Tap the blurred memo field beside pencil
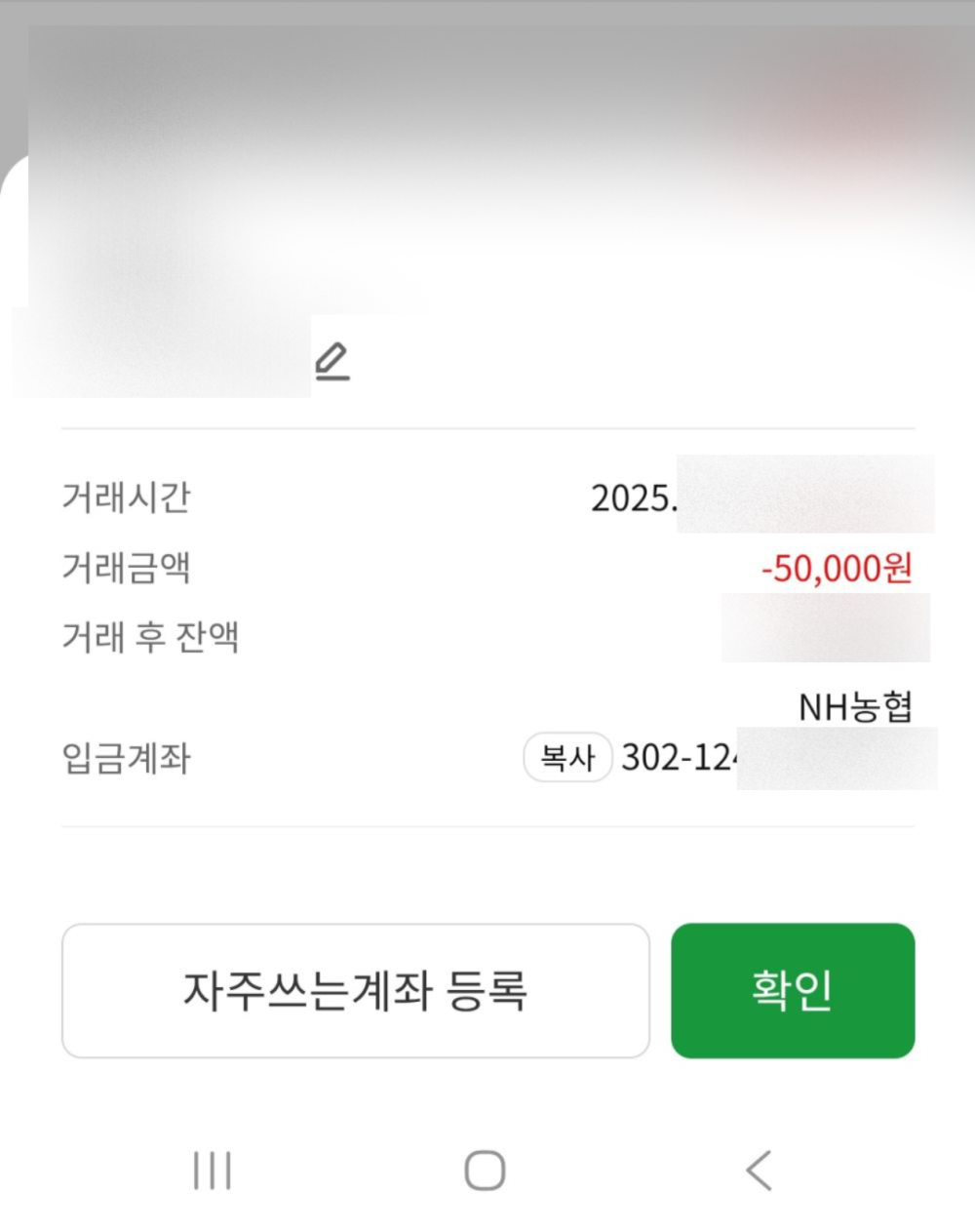 point(162,355)
